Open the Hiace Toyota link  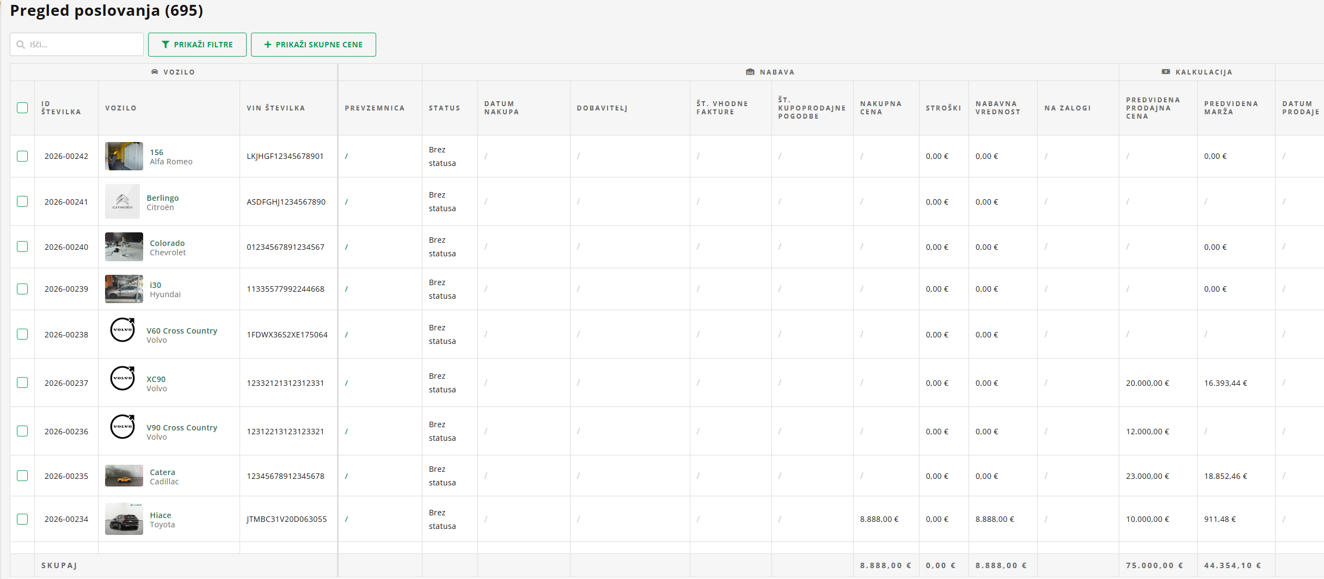161,515
